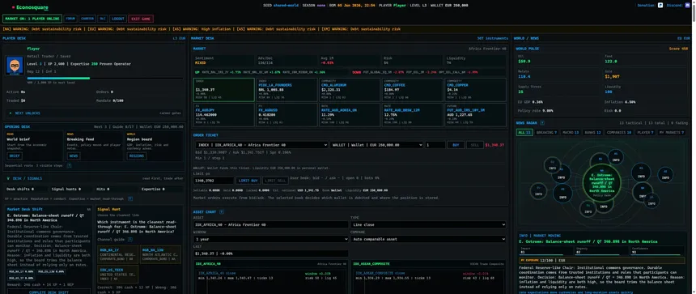Click the order quantity input field
696x294 pixels.
pyautogui.click(x=435, y=145)
